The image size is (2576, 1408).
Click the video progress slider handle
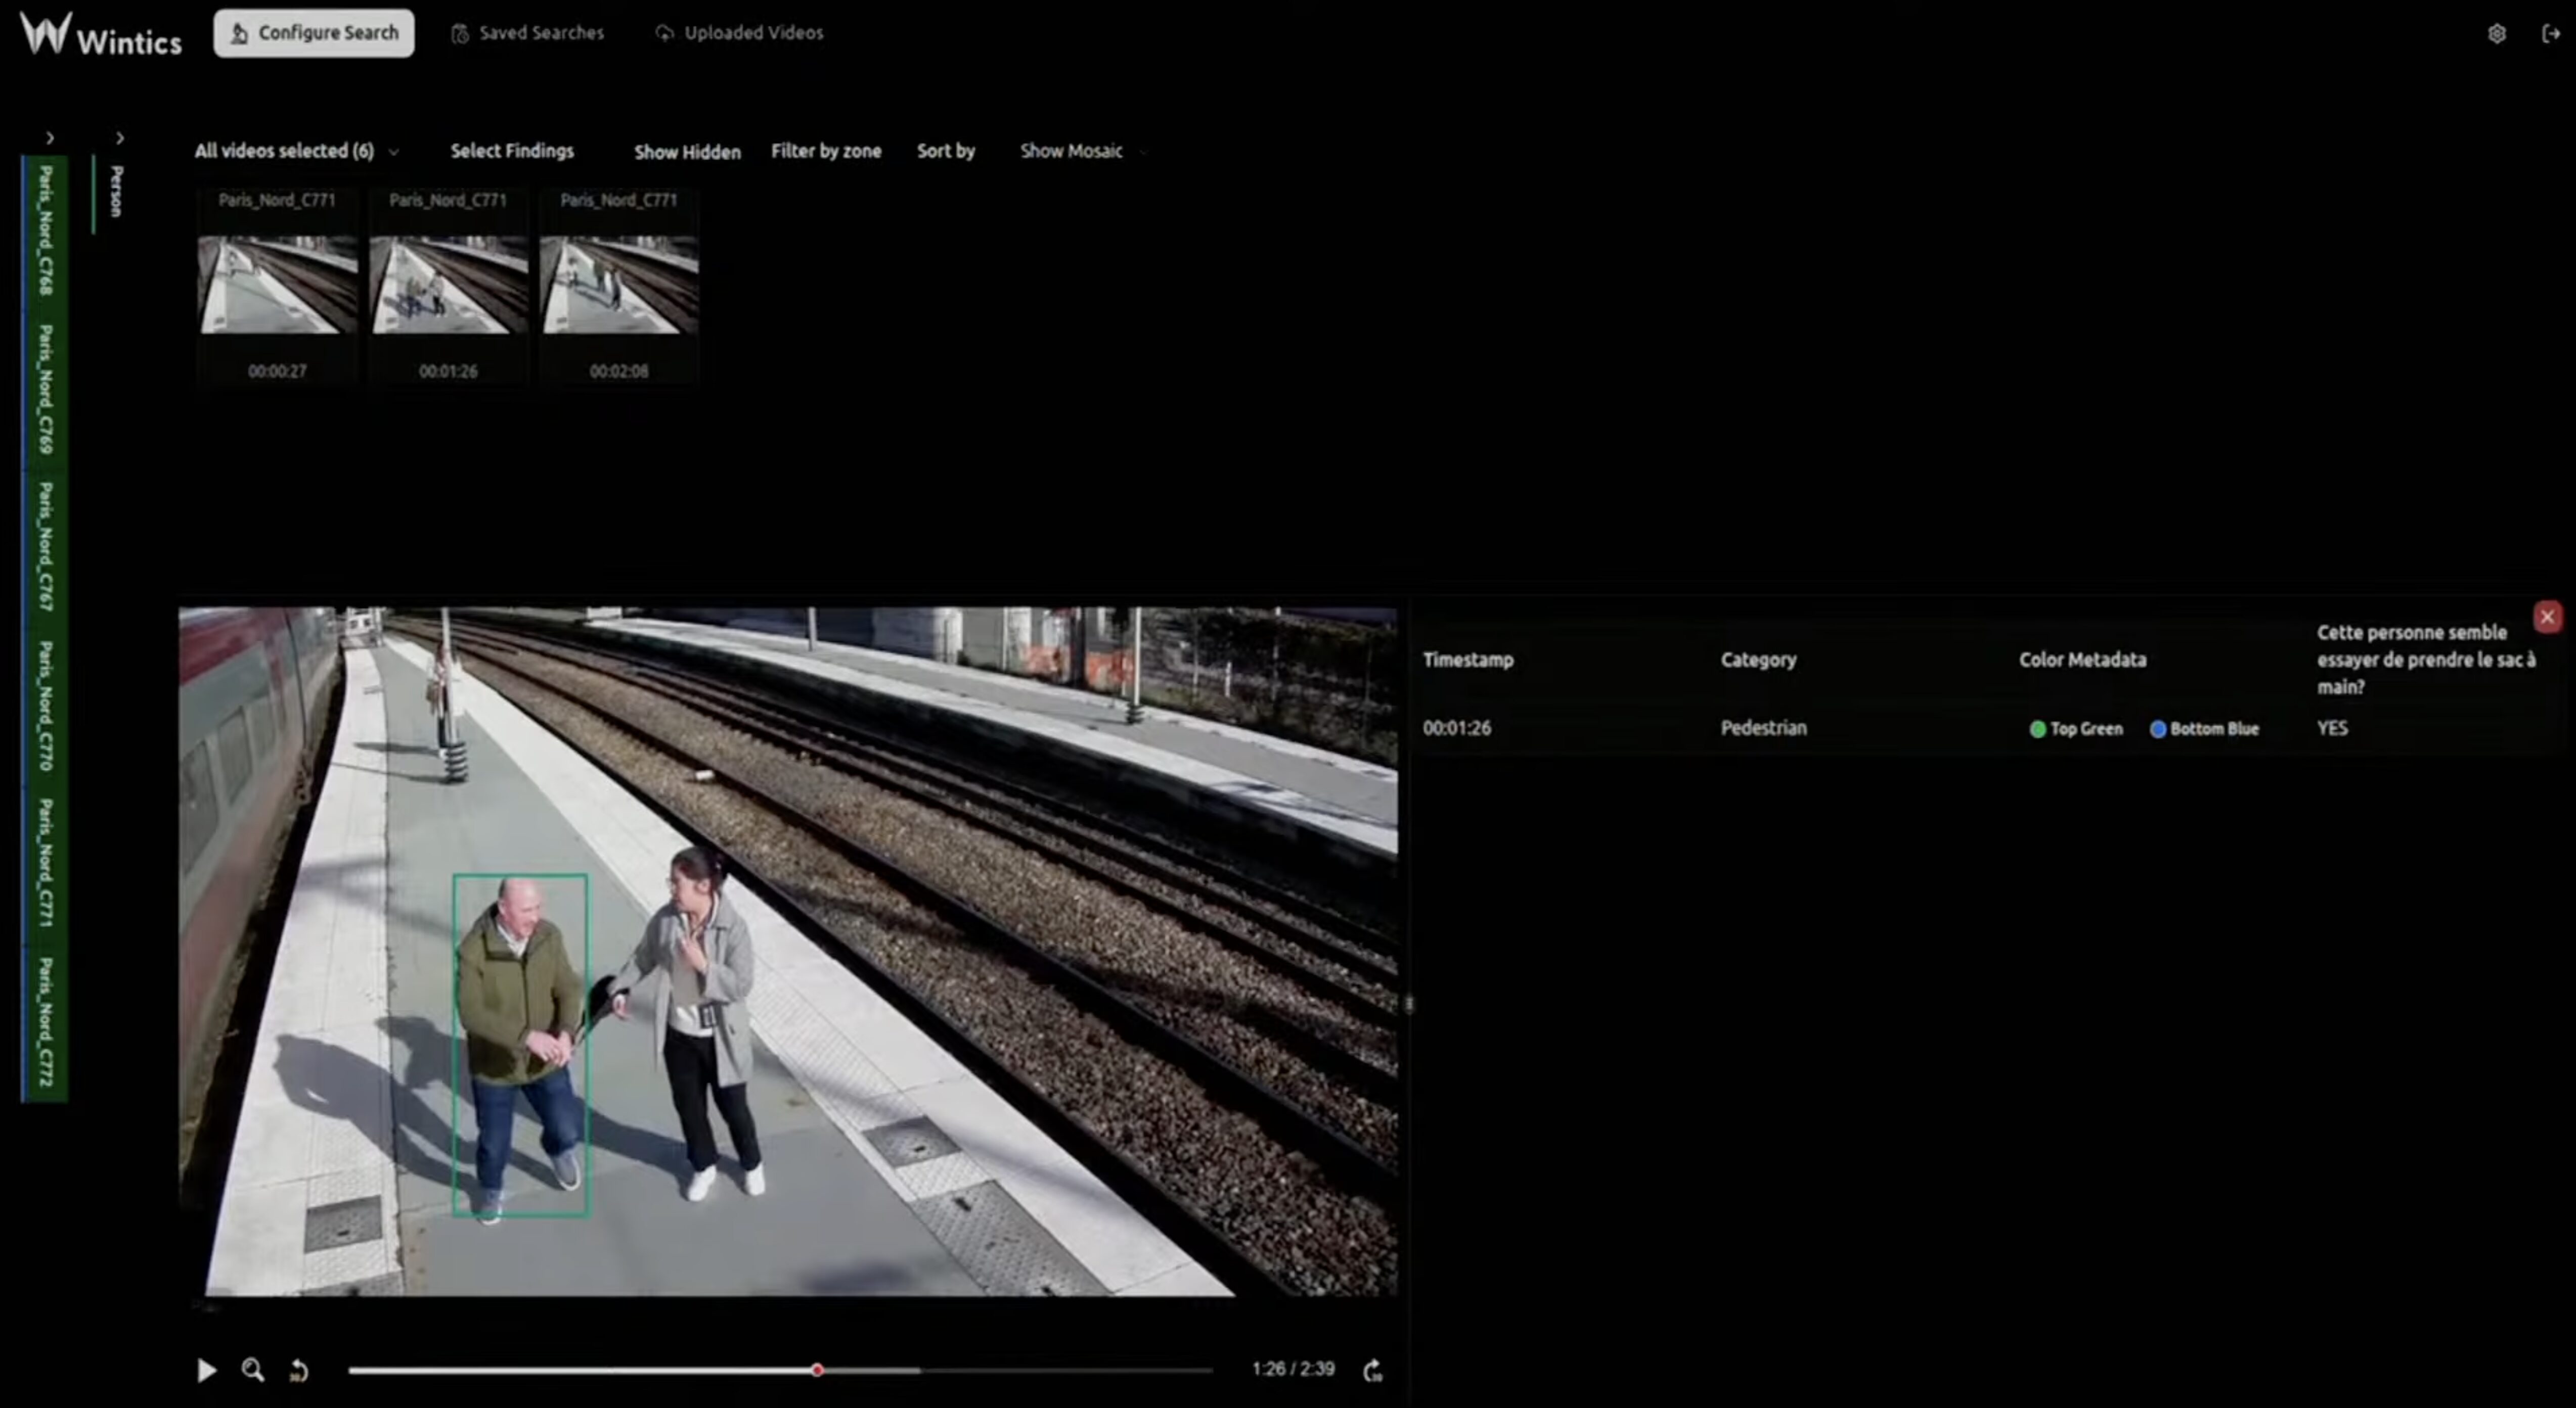817,1370
